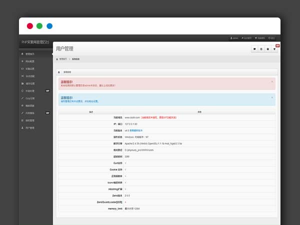Open the dropdown arrow button with VIP badge
Image resolution: width=300 pixels, height=225 pixels.
tap(274, 49)
